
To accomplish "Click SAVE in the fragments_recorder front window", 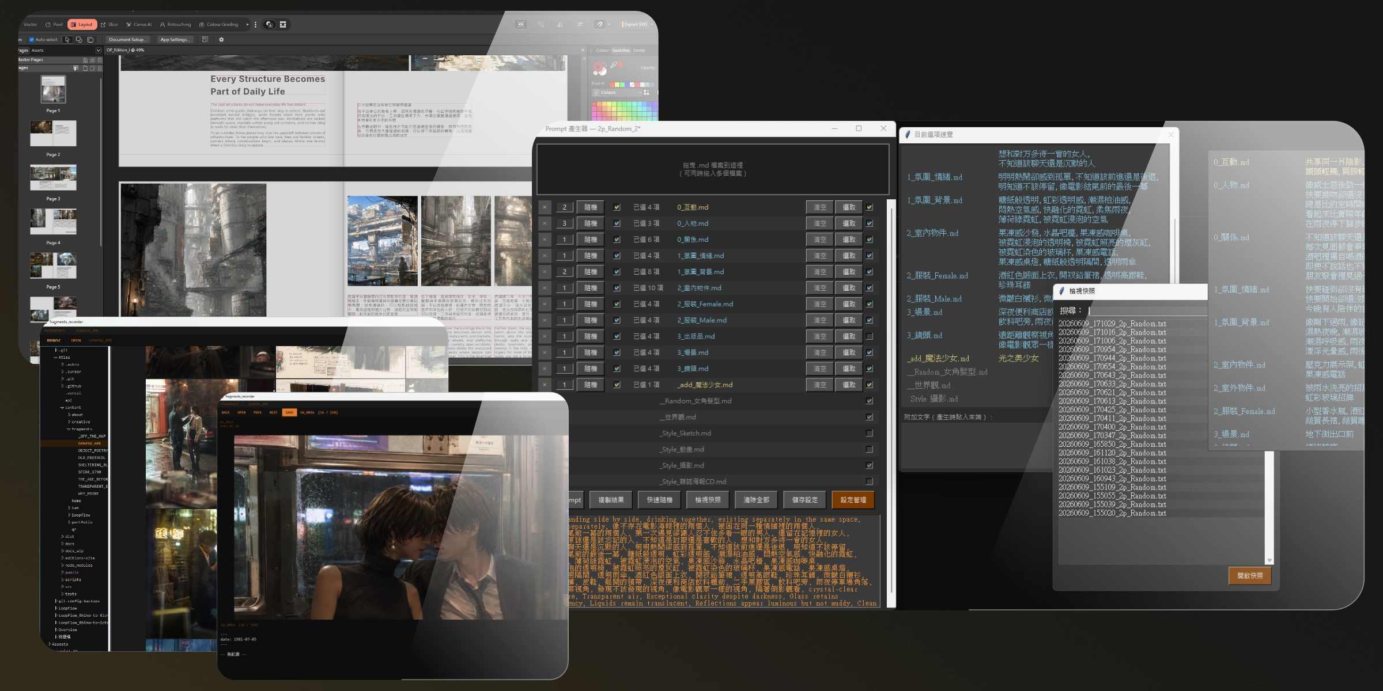I will click(x=289, y=412).
